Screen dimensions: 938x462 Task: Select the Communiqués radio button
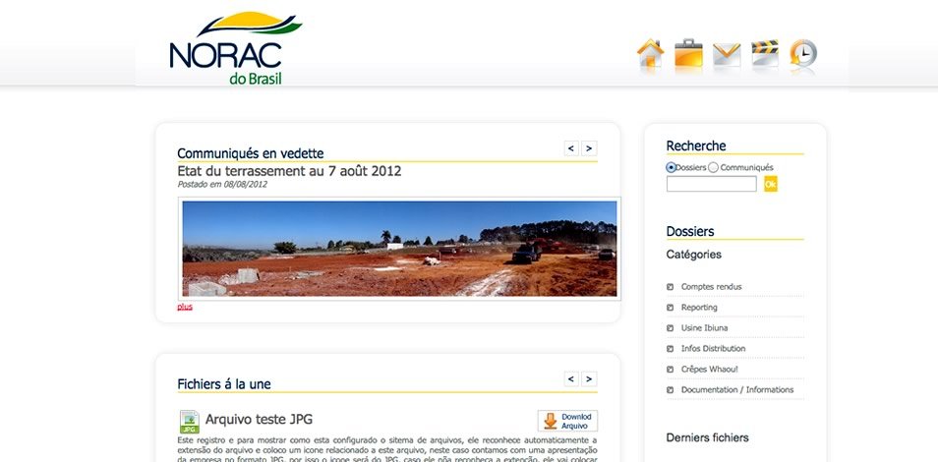pos(713,167)
